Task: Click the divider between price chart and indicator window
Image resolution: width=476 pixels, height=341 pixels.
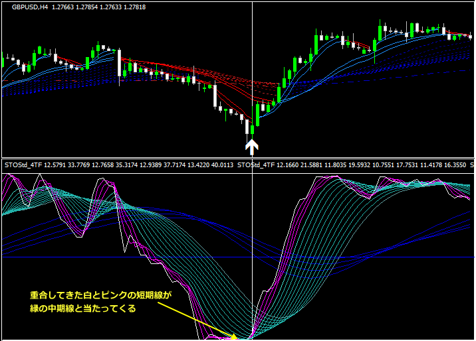Action: tap(238, 159)
